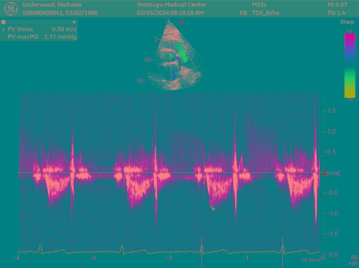Click the move handle on measurement panel
This screenshot has height=268, width=359.
(74, 22)
